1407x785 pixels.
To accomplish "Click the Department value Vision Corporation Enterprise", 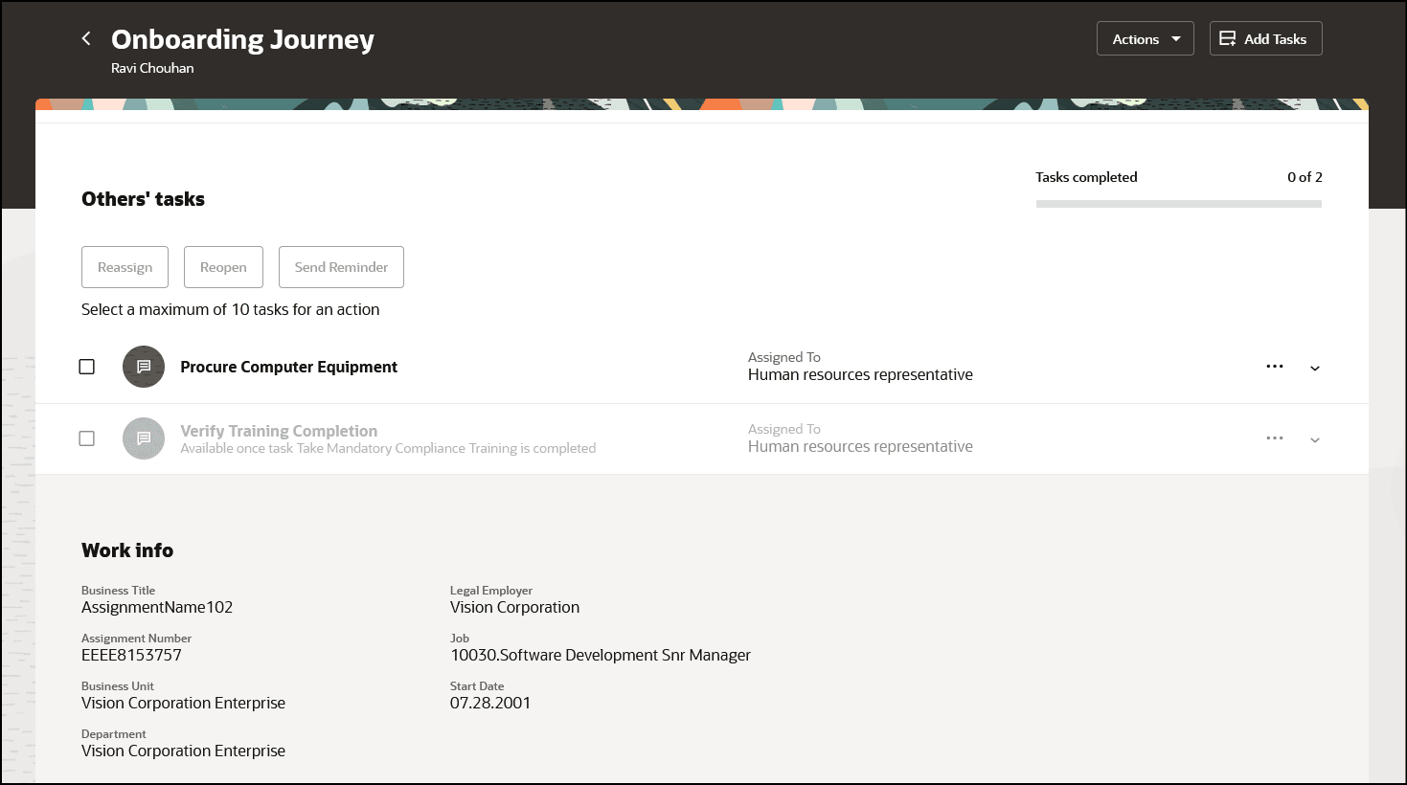I will click(x=183, y=751).
